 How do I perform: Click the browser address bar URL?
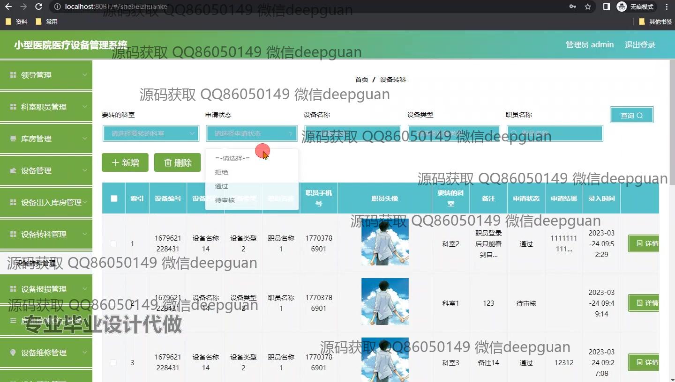point(116,7)
